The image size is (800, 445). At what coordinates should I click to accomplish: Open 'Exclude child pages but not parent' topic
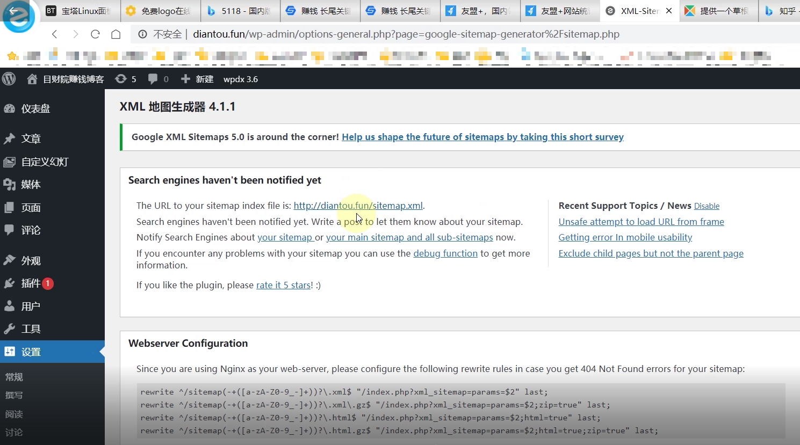tap(651, 253)
